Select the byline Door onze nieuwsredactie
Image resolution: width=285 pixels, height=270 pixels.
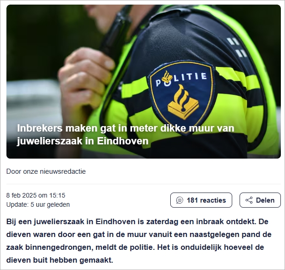[x=46, y=171]
